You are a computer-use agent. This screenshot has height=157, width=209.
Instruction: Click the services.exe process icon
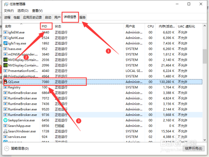5,137
